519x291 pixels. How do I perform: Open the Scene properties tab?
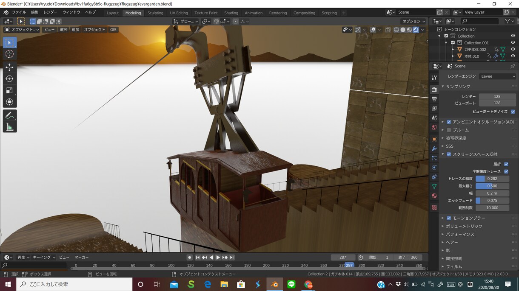pos(434,118)
